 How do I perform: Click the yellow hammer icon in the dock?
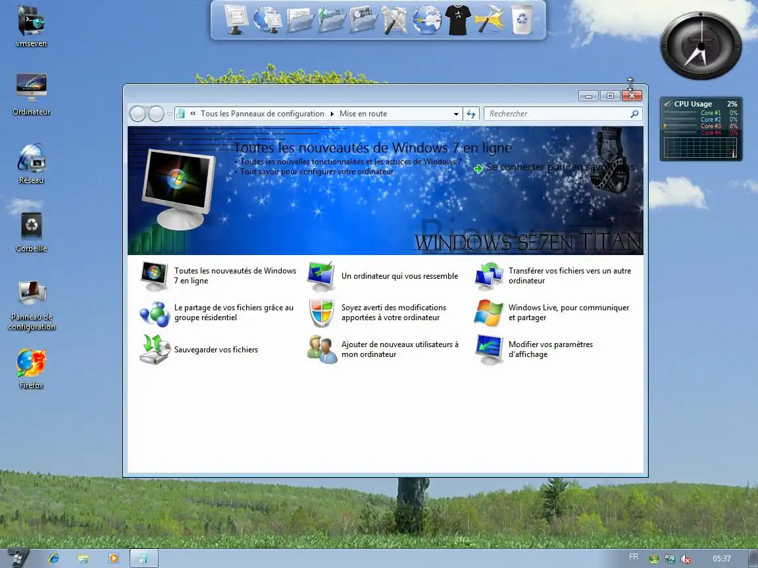(x=490, y=20)
